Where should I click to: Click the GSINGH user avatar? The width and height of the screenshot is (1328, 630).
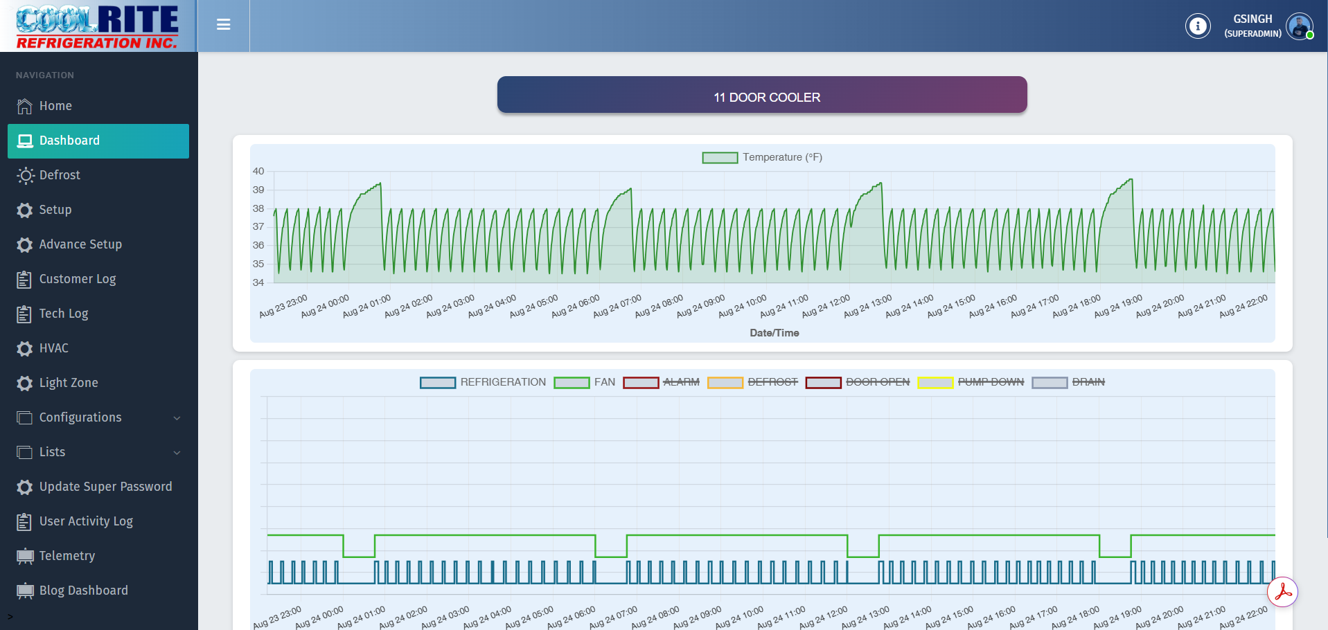pyautogui.click(x=1299, y=26)
